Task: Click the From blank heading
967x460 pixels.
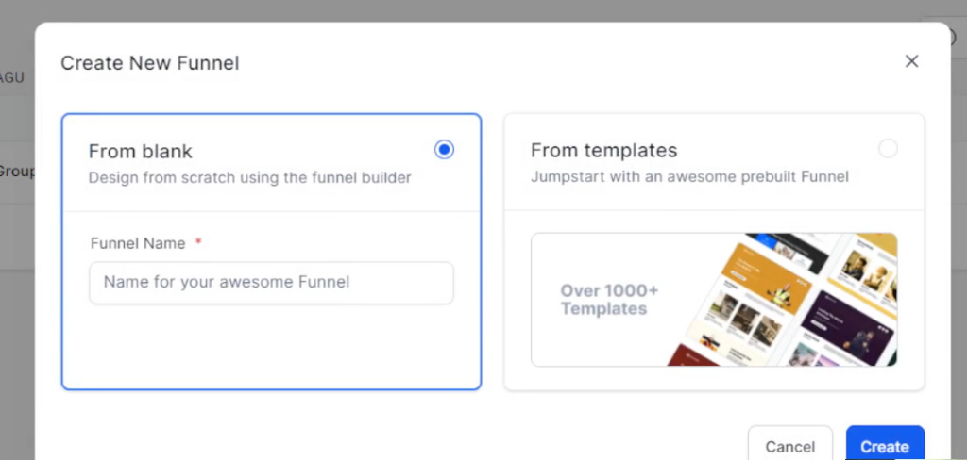Action: (141, 152)
